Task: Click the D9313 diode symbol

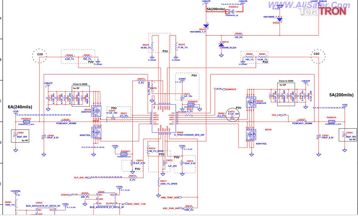Action: point(206,26)
